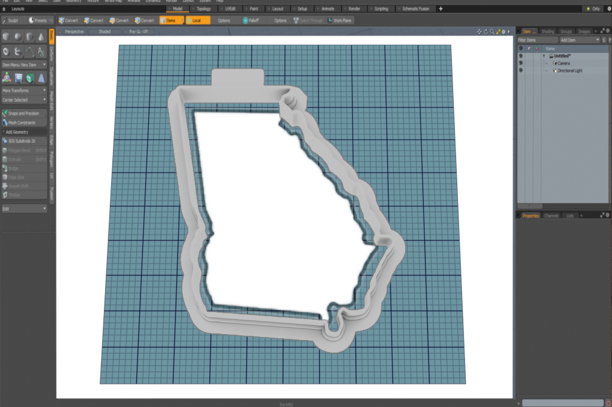Click the home arrow icon beside Layouts
The image size is (612, 407).
tap(4, 8)
